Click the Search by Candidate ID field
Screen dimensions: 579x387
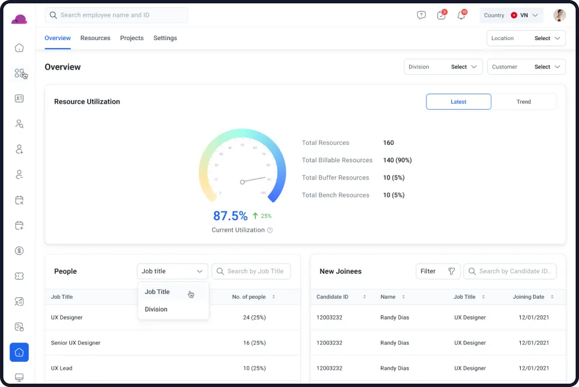(x=510, y=271)
